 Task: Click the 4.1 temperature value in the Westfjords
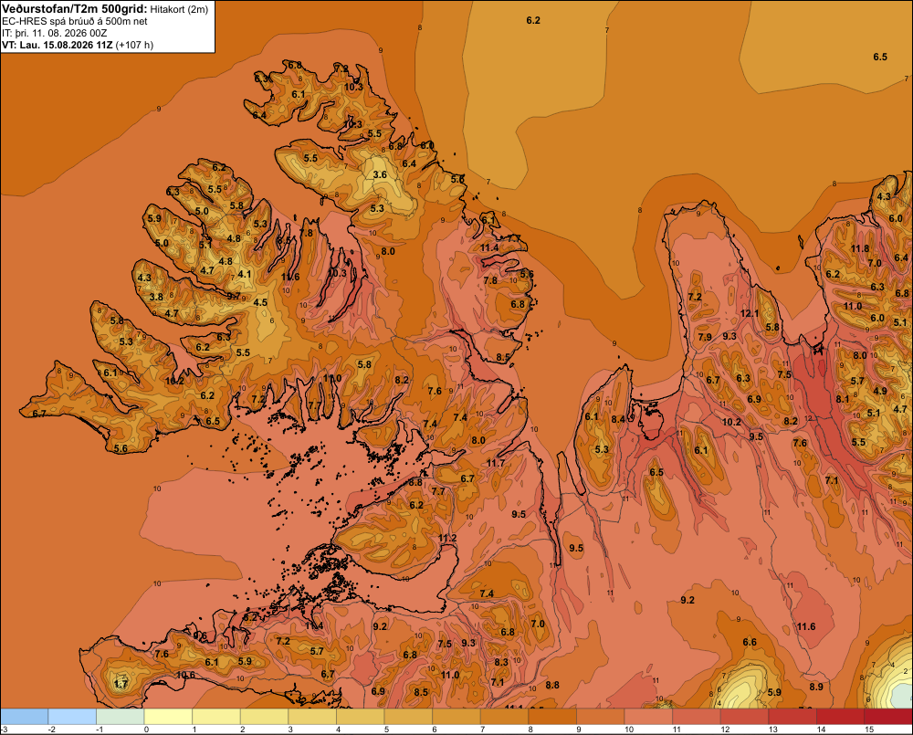coord(245,274)
